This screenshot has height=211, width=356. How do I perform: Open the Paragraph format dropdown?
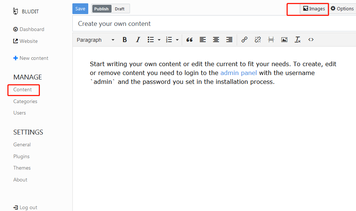coord(95,40)
